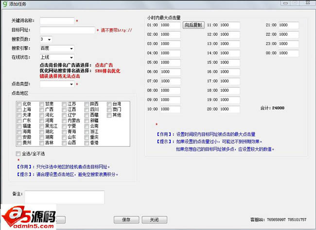
Task: Click the 23:00 click count field
Action: 289,44
